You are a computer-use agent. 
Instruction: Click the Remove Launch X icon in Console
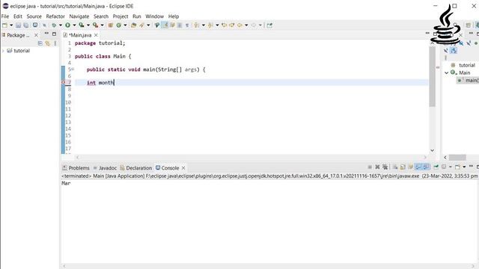[x=377, y=167]
